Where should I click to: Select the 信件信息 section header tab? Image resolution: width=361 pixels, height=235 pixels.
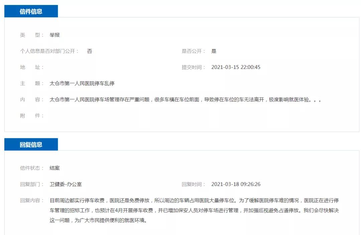point(31,11)
